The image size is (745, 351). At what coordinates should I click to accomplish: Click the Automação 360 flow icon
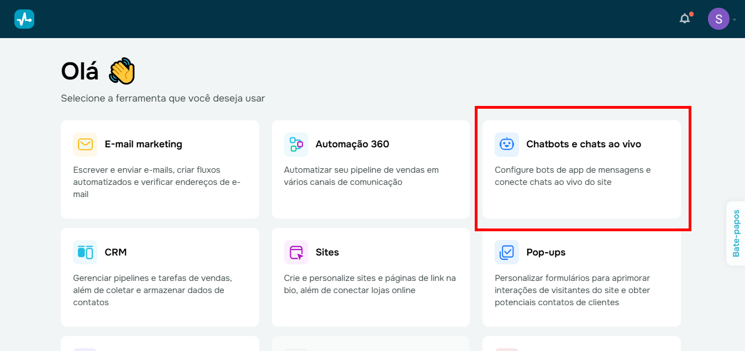click(296, 145)
